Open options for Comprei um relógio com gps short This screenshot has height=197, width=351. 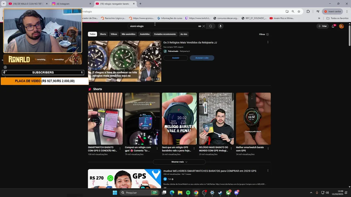point(157,149)
